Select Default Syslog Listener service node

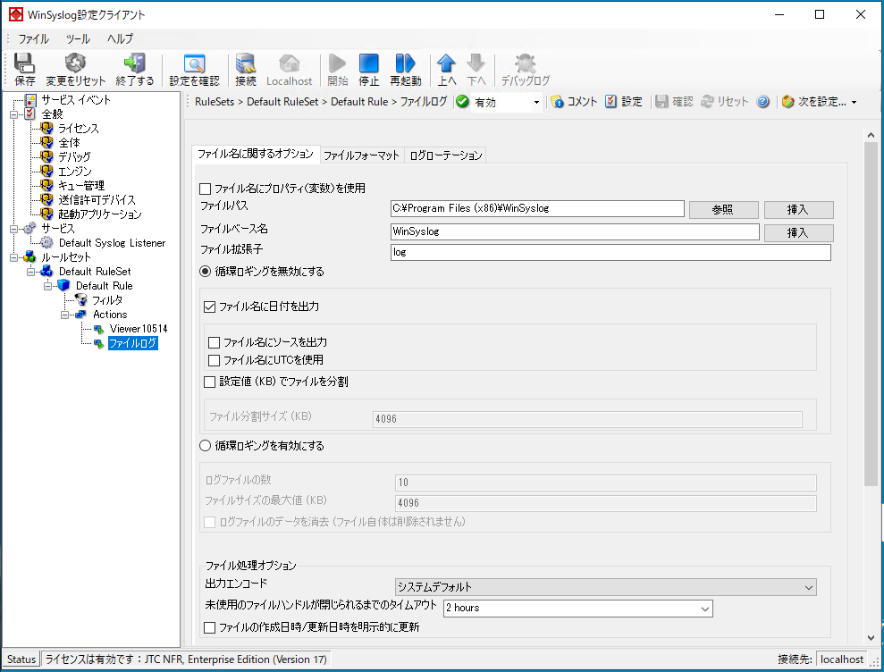pyautogui.click(x=113, y=243)
